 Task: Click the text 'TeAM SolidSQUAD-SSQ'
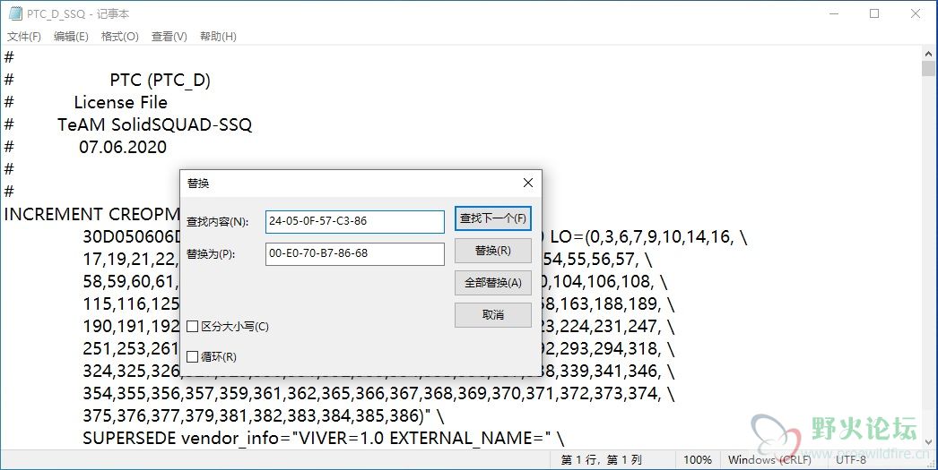pyautogui.click(x=155, y=124)
